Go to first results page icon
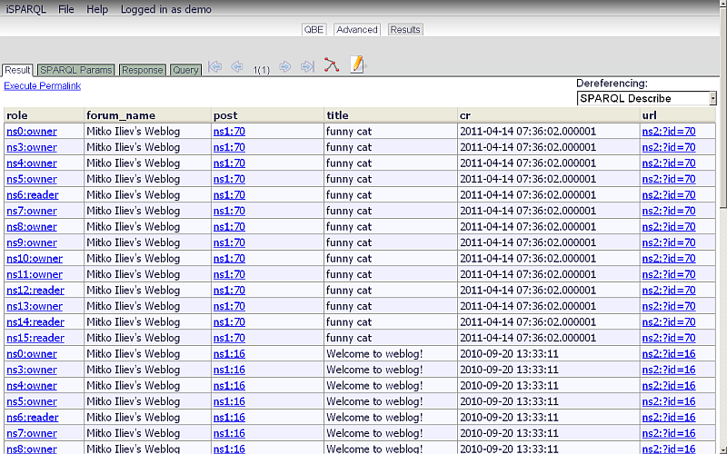 tap(214, 66)
